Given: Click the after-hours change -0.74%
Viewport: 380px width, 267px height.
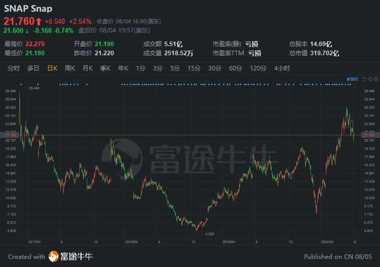Looking at the screenshot, I should [x=63, y=30].
